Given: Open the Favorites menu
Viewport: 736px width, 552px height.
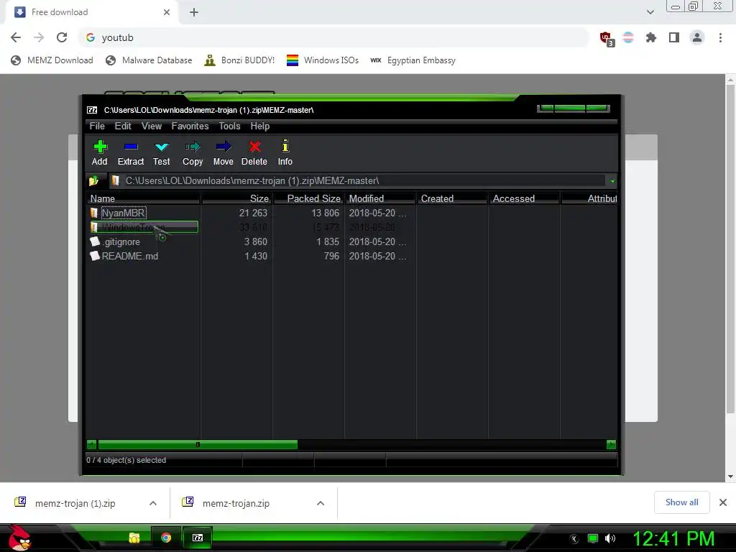Looking at the screenshot, I should click(x=190, y=126).
